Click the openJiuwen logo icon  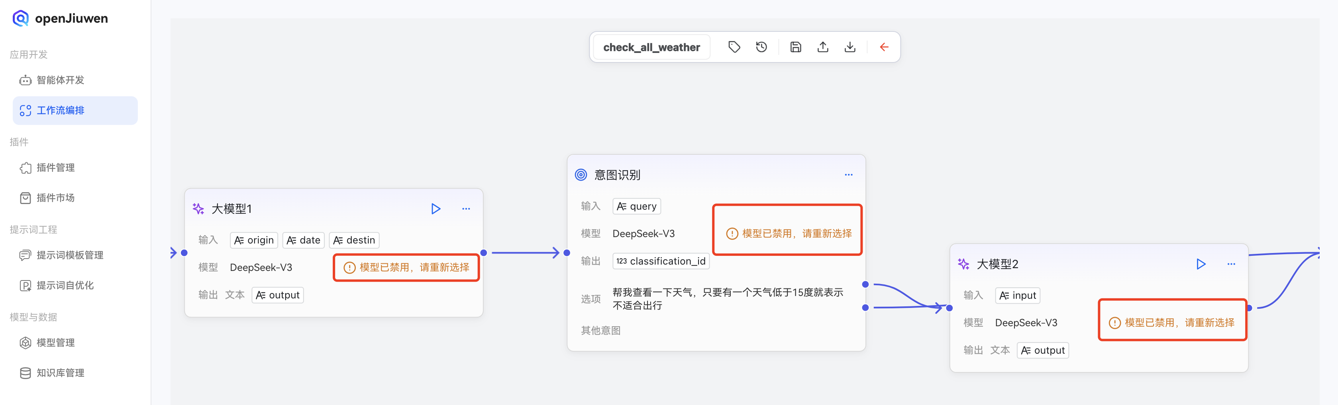coord(20,18)
